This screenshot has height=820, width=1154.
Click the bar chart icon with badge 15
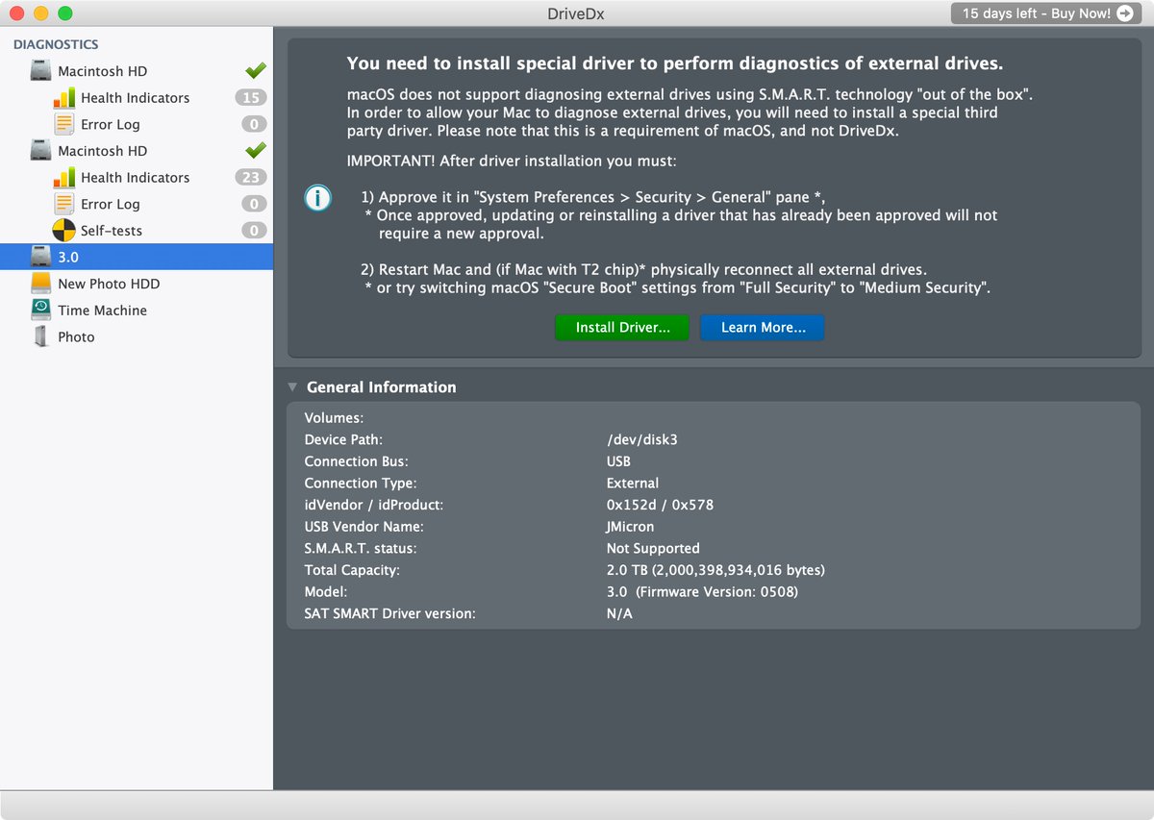click(63, 98)
